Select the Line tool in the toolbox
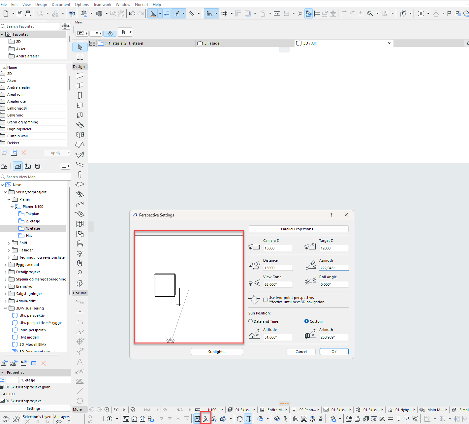469x424 pixels. [80, 391]
